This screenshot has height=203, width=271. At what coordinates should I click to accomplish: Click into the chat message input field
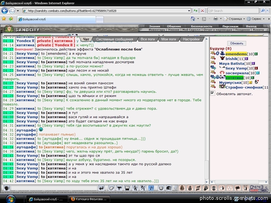[x=54, y=188]
